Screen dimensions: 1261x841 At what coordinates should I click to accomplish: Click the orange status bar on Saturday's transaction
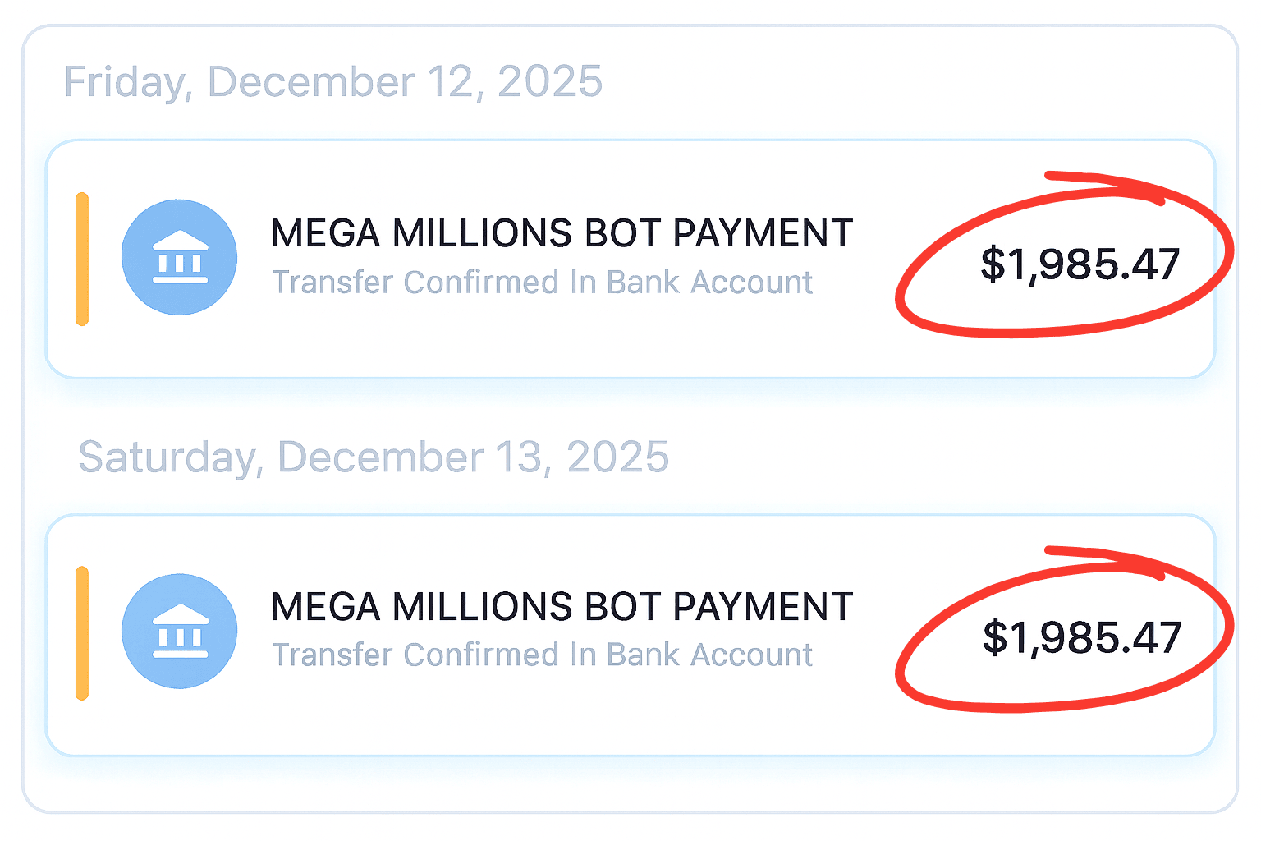(x=82, y=633)
